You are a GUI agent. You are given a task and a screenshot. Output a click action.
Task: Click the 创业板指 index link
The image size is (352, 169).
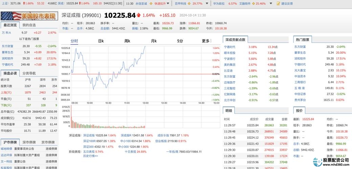click(x=161, y=141)
